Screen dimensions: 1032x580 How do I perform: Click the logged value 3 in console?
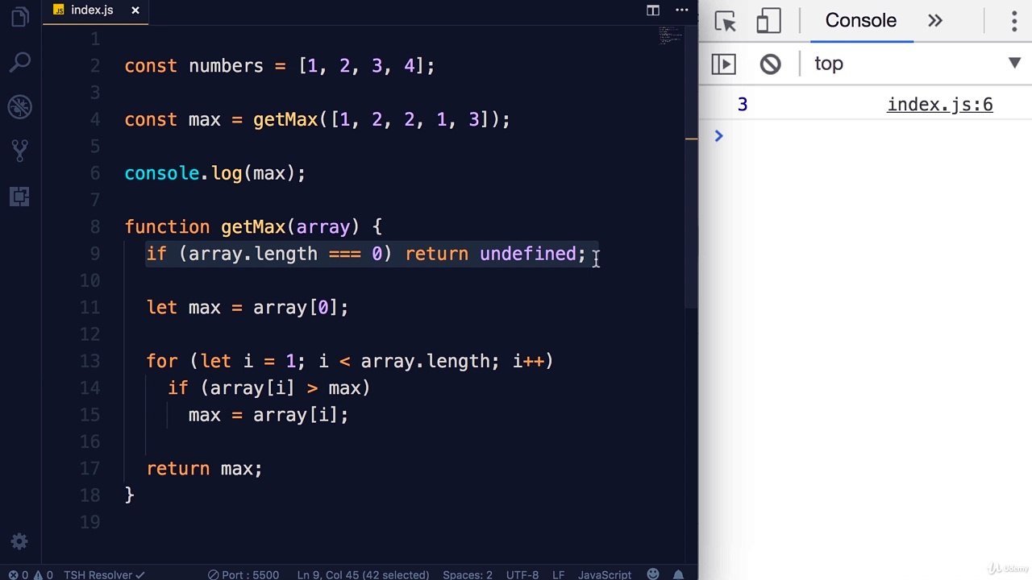(x=743, y=105)
